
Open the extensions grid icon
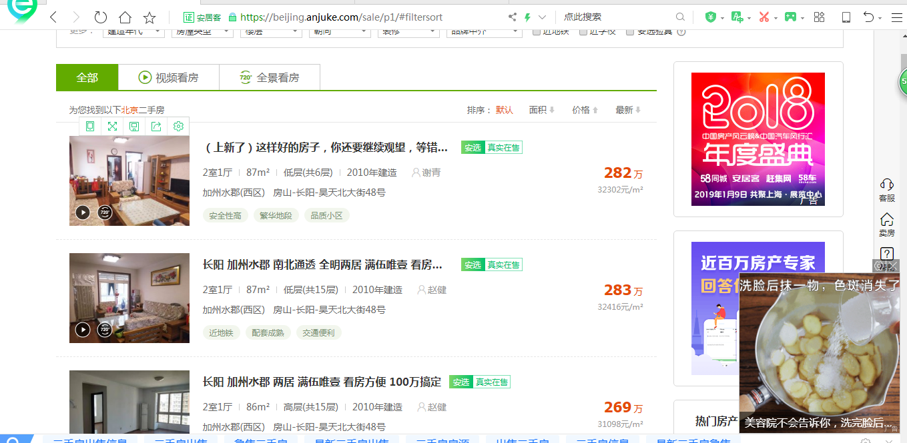(x=820, y=17)
